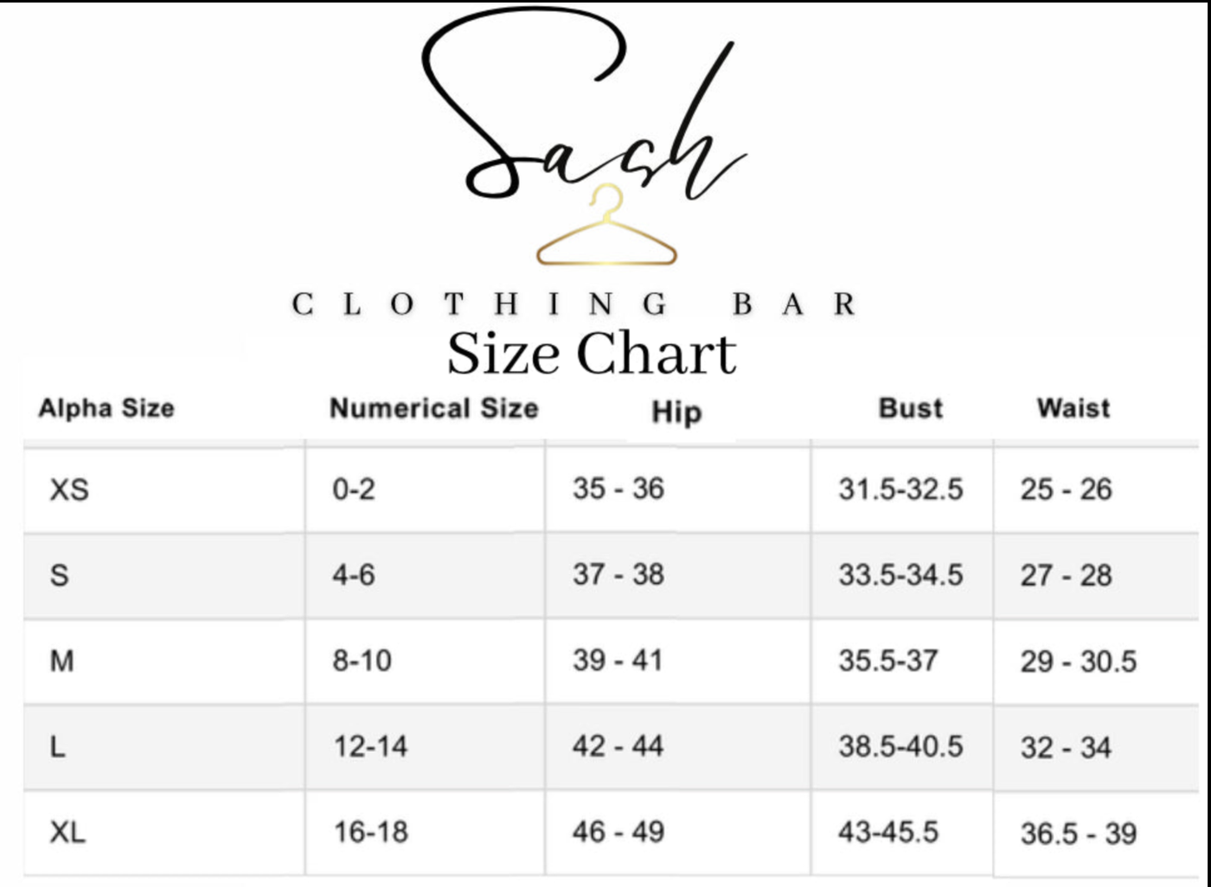Click the Bust column header

coord(911,408)
